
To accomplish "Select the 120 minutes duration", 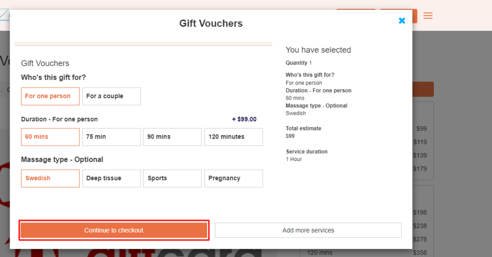I will (x=234, y=137).
